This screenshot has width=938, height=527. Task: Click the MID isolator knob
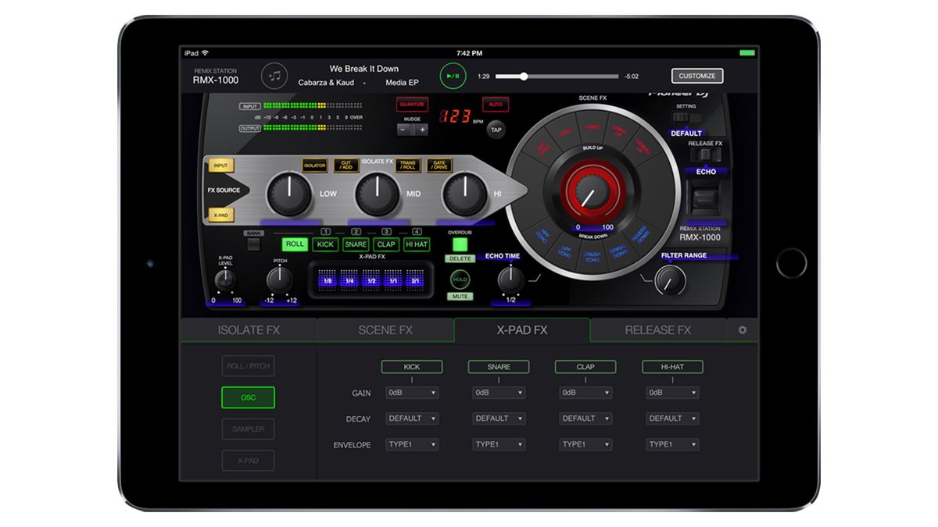point(377,195)
